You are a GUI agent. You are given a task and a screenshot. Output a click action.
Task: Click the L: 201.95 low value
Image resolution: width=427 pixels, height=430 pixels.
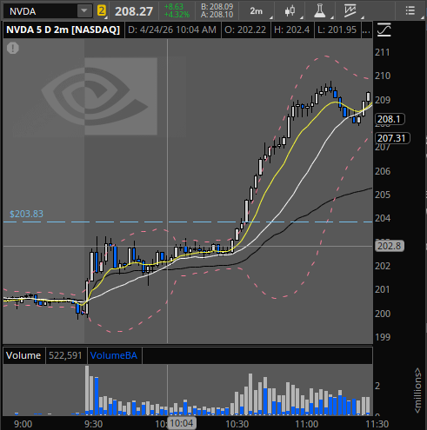(x=337, y=30)
